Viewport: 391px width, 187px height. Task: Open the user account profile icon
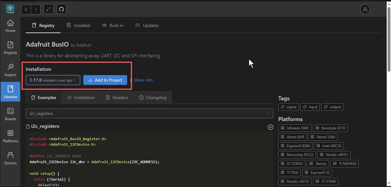coord(365,10)
